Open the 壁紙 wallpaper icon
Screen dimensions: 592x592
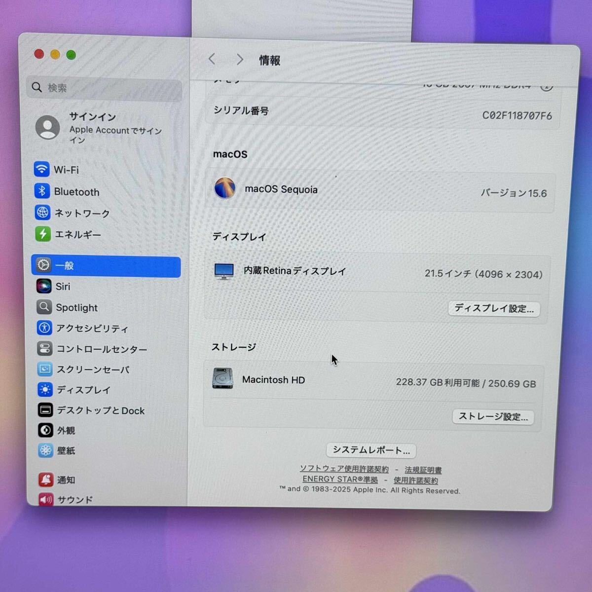(x=46, y=450)
